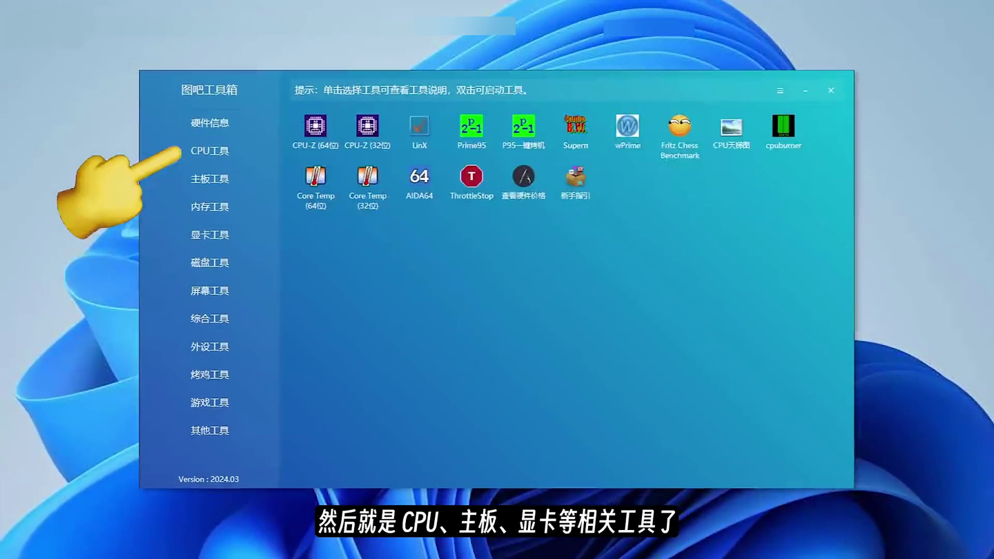Screen dimensions: 994x559
Task: Show the 显卡工具 category
Action: point(210,235)
